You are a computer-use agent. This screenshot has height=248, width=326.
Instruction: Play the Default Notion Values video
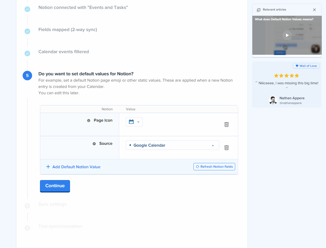pyautogui.click(x=287, y=35)
